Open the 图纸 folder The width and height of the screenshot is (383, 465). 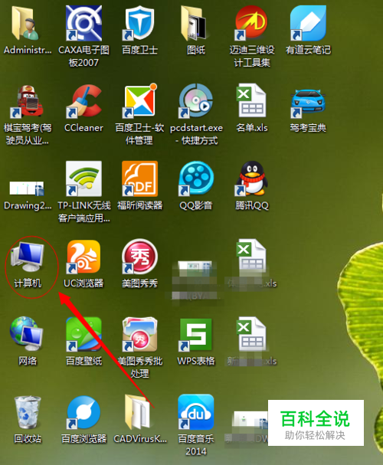[x=195, y=23]
